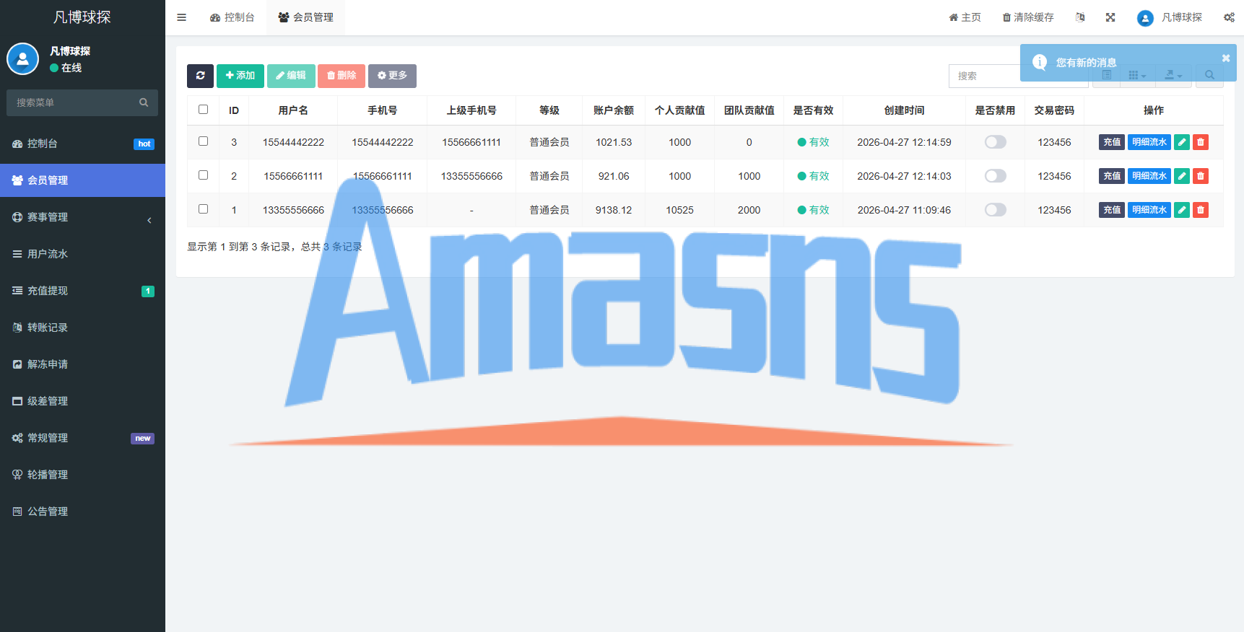Open 常规管理 in the sidebar
Image resolution: width=1244 pixels, height=632 pixels.
pos(82,438)
